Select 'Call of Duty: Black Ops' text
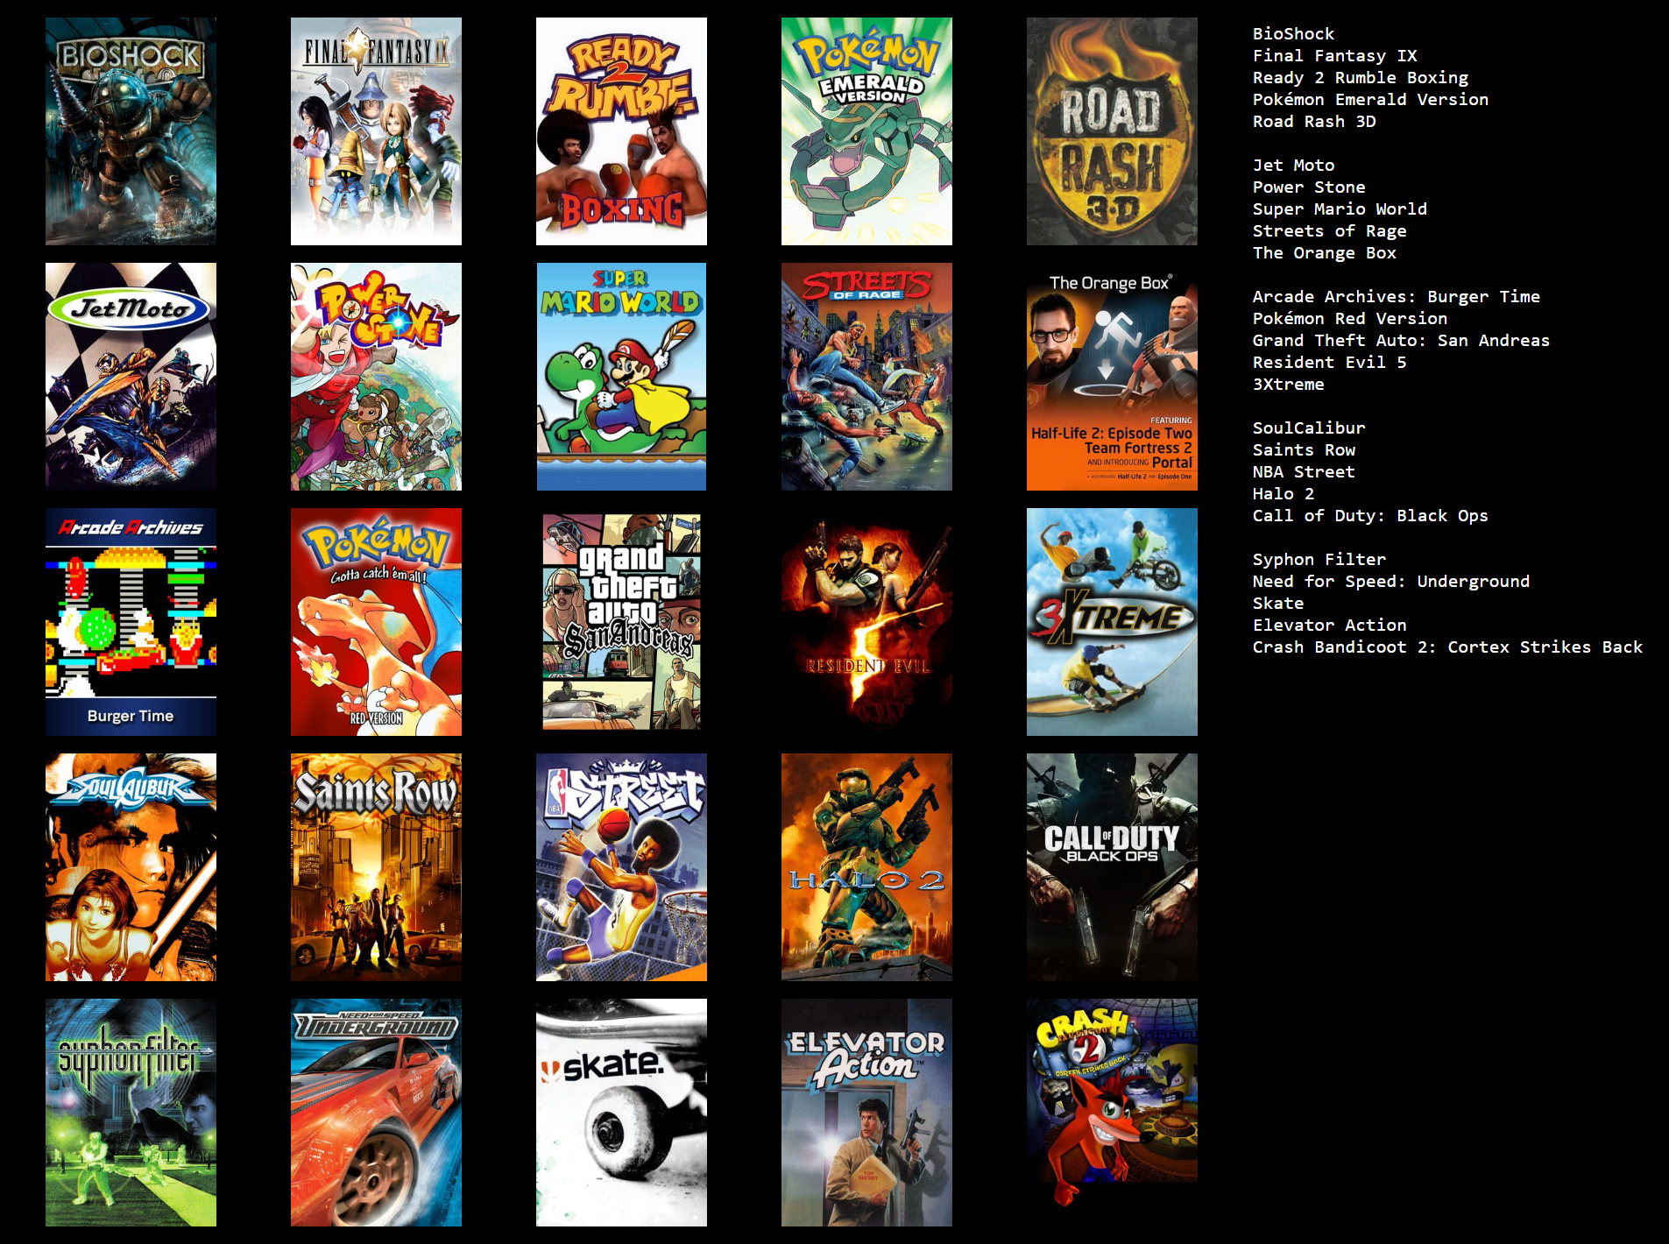This screenshot has width=1669, height=1244. [x=1370, y=516]
